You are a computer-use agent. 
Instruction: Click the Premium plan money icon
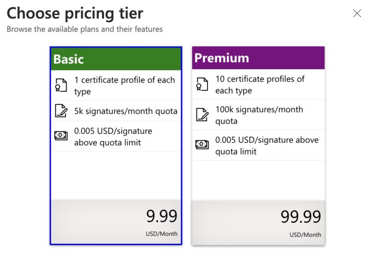(x=202, y=145)
